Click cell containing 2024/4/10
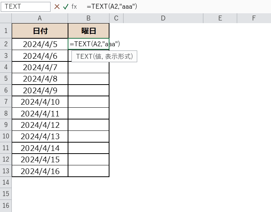The height and width of the screenshot is (212, 271). (40, 102)
